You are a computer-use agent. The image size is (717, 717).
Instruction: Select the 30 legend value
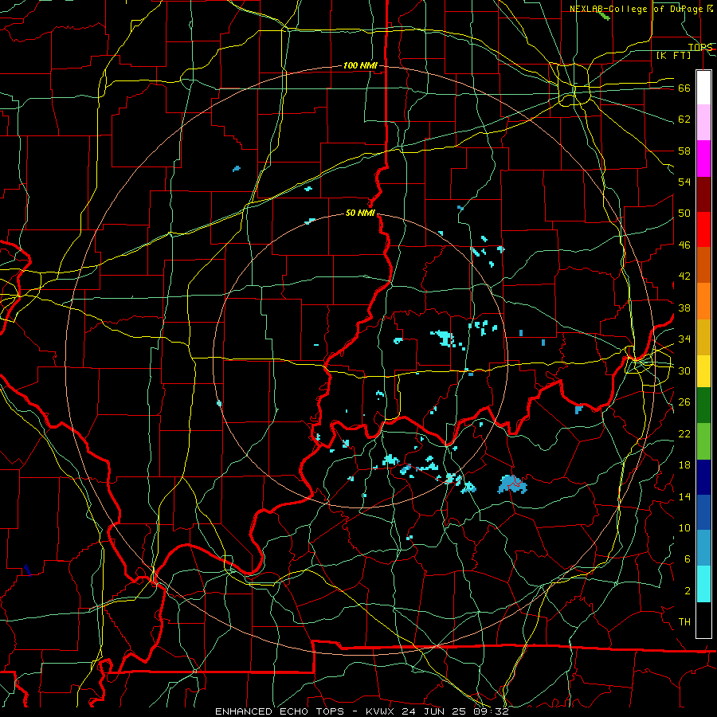click(x=684, y=370)
